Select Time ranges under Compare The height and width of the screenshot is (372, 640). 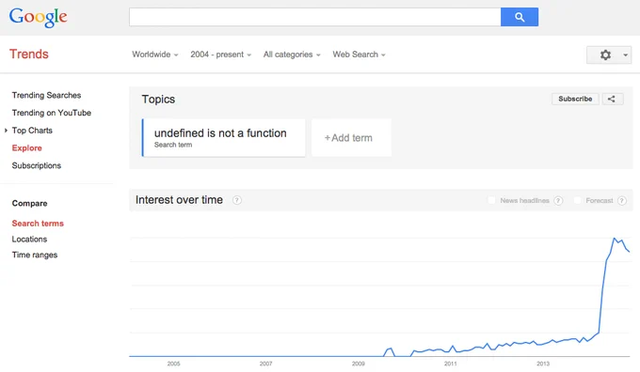[35, 256]
